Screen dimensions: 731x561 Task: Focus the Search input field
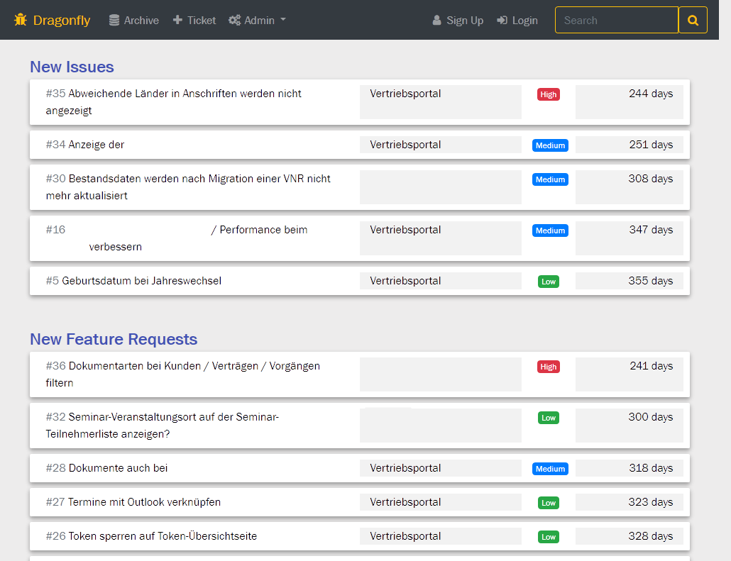tap(616, 21)
